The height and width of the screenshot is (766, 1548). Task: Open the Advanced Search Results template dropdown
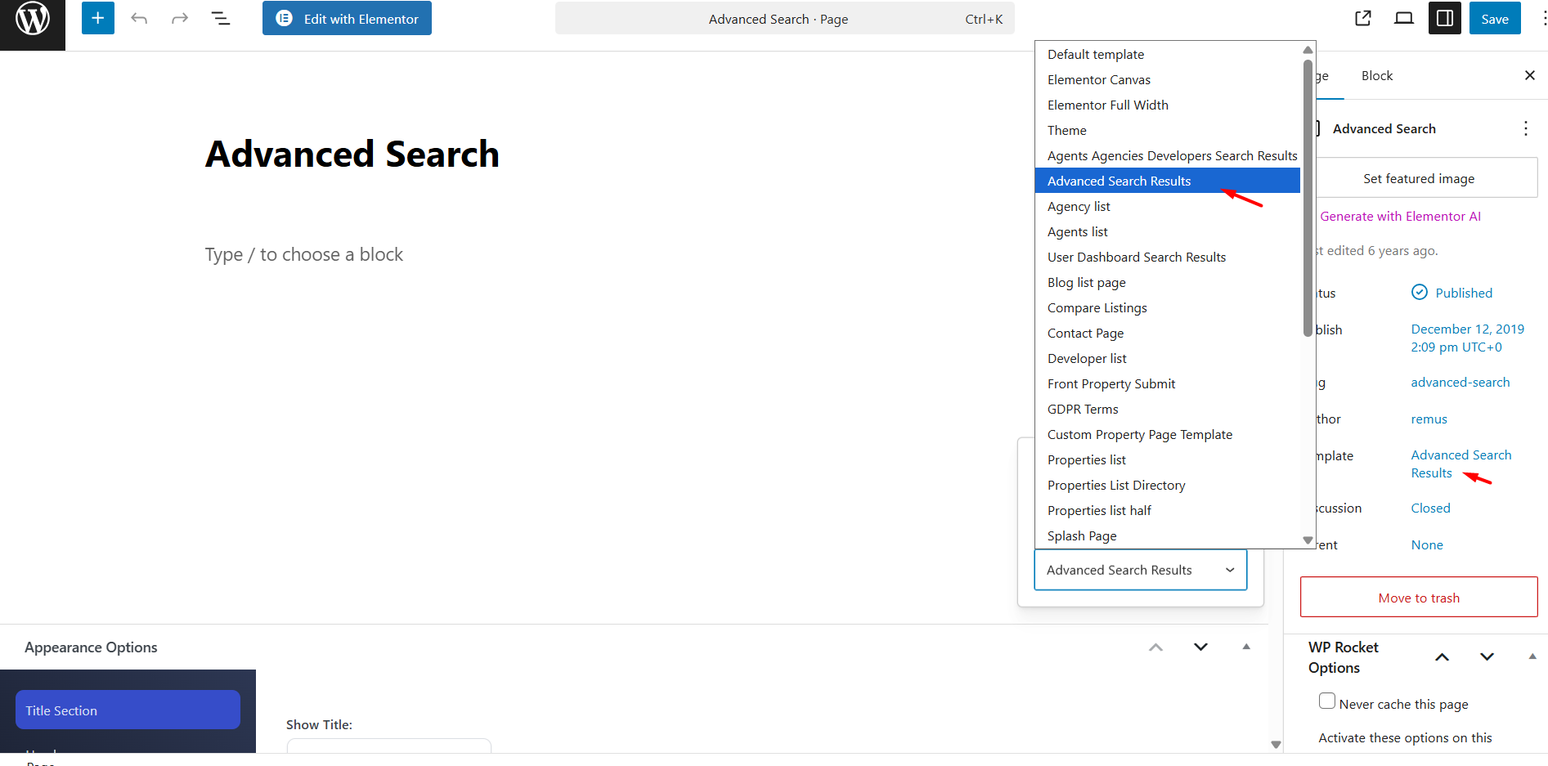[x=1140, y=570]
